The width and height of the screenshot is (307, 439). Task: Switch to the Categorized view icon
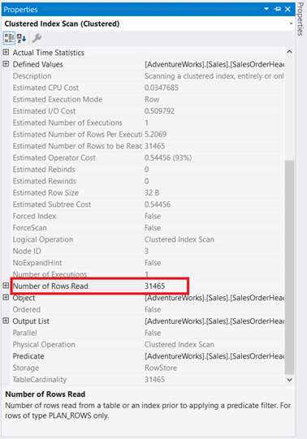click(x=9, y=38)
